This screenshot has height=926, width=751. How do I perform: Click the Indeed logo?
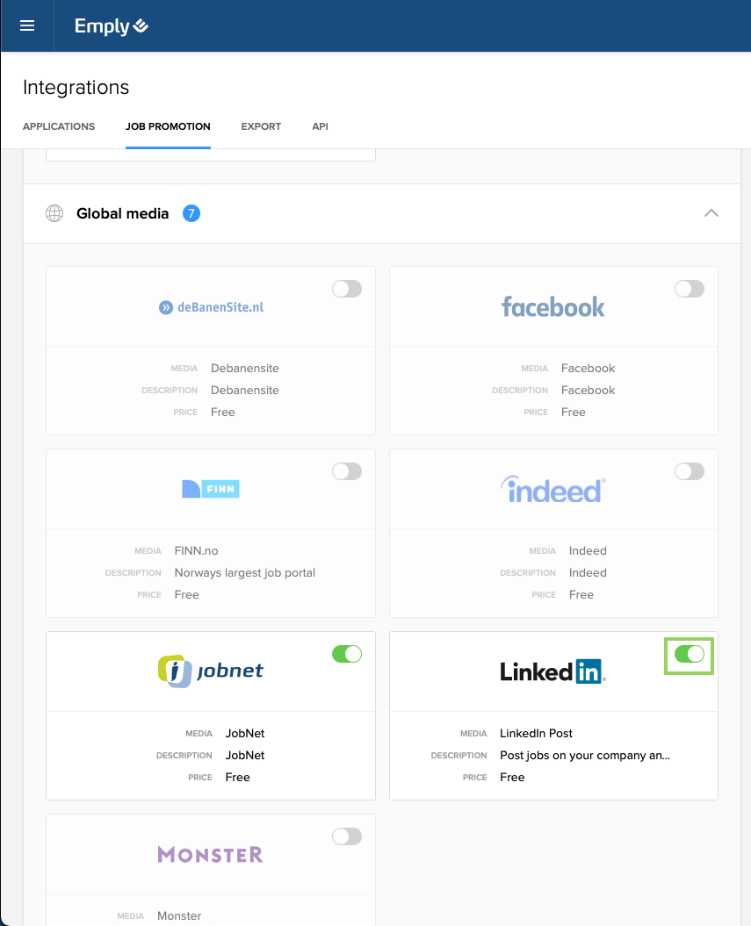pos(552,490)
